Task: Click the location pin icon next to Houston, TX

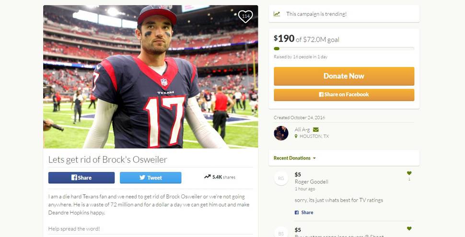Action: point(296,136)
